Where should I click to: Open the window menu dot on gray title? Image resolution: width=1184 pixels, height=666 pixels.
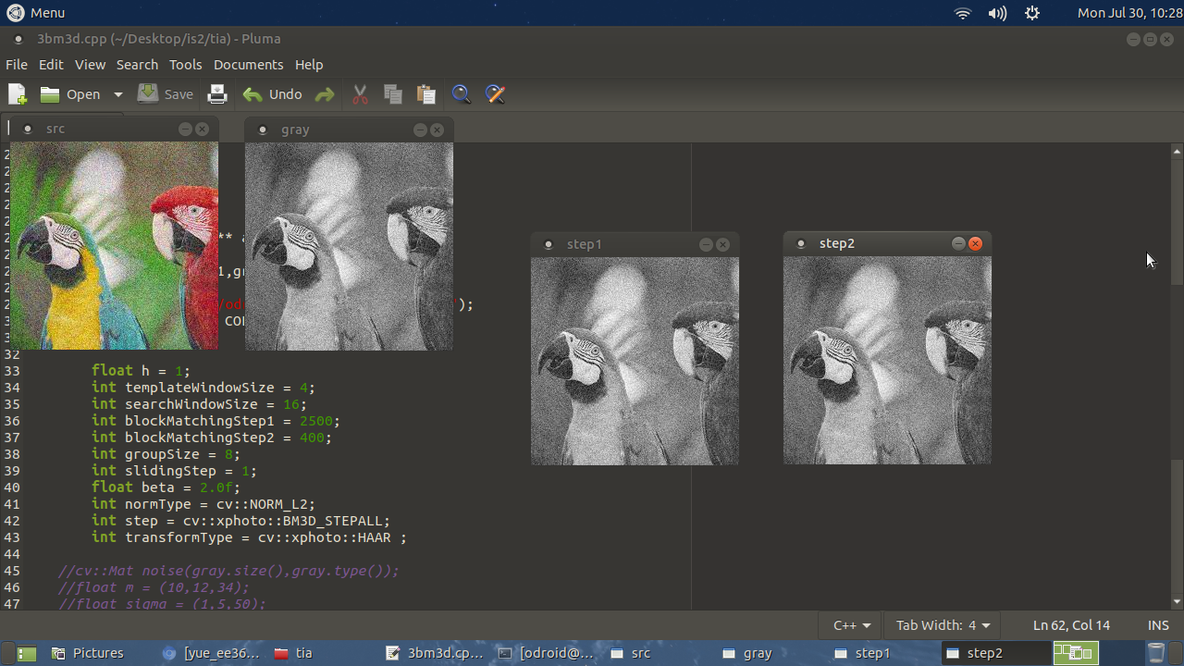pyautogui.click(x=263, y=129)
